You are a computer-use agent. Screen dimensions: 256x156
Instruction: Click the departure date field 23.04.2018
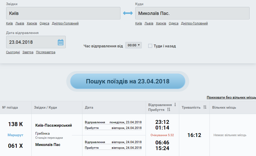32,42
